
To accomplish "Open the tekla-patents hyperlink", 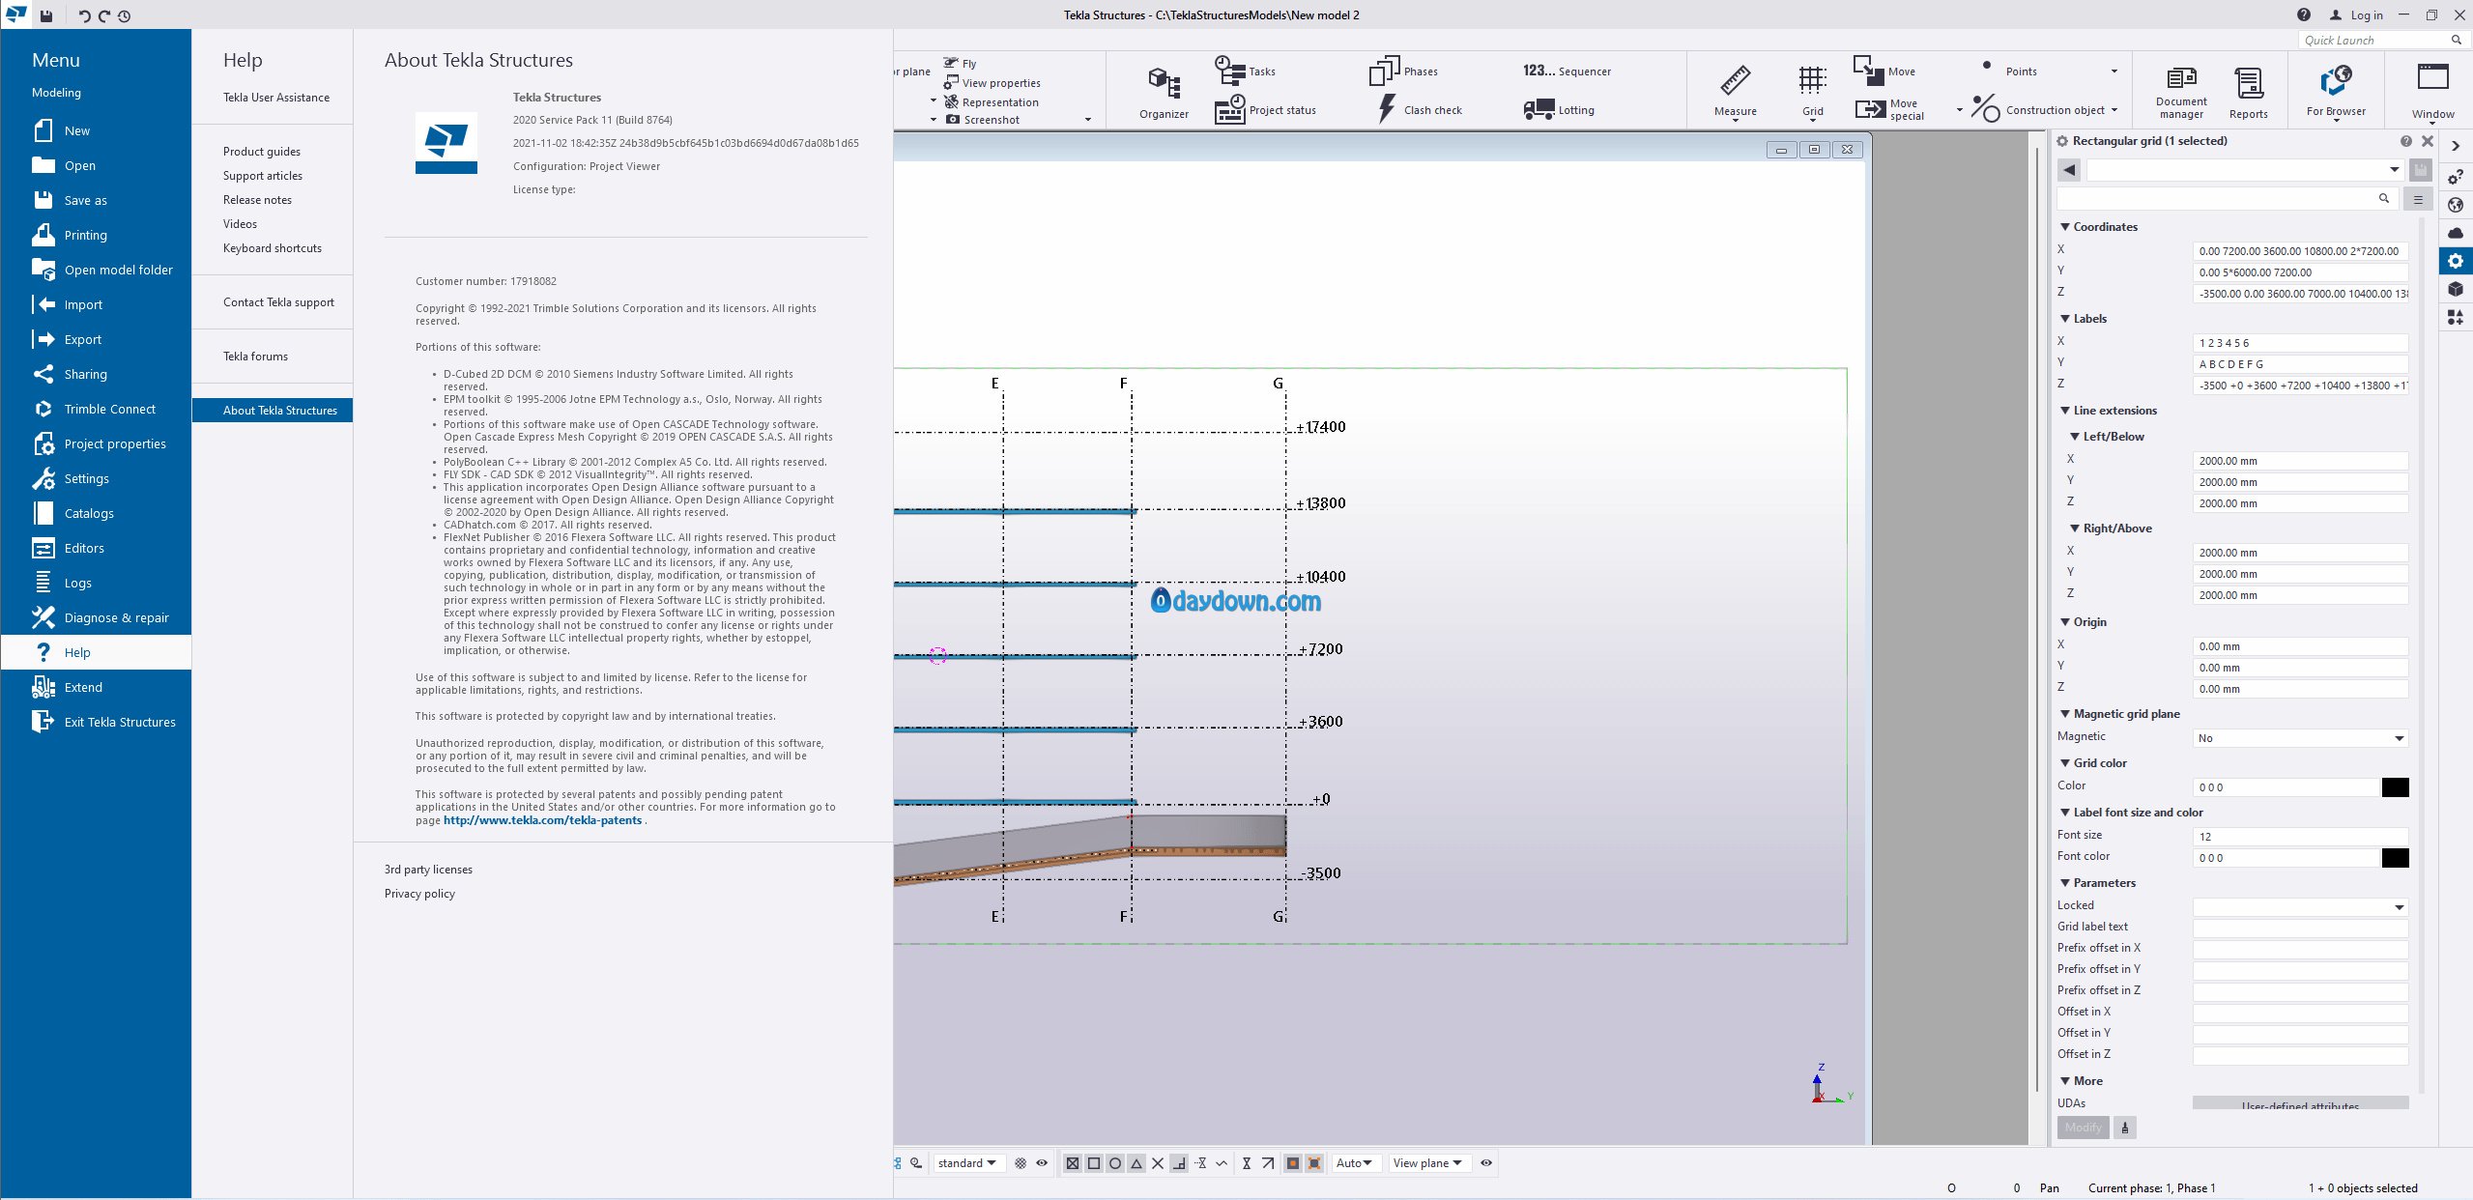I will pyautogui.click(x=542, y=820).
